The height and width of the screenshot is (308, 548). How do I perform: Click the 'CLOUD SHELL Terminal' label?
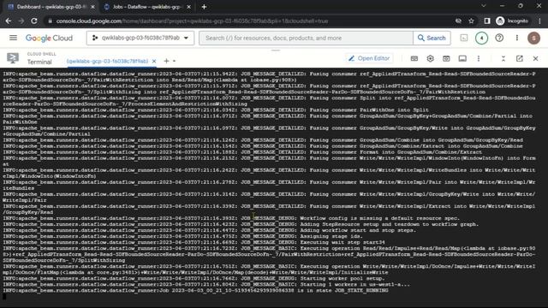(x=41, y=59)
